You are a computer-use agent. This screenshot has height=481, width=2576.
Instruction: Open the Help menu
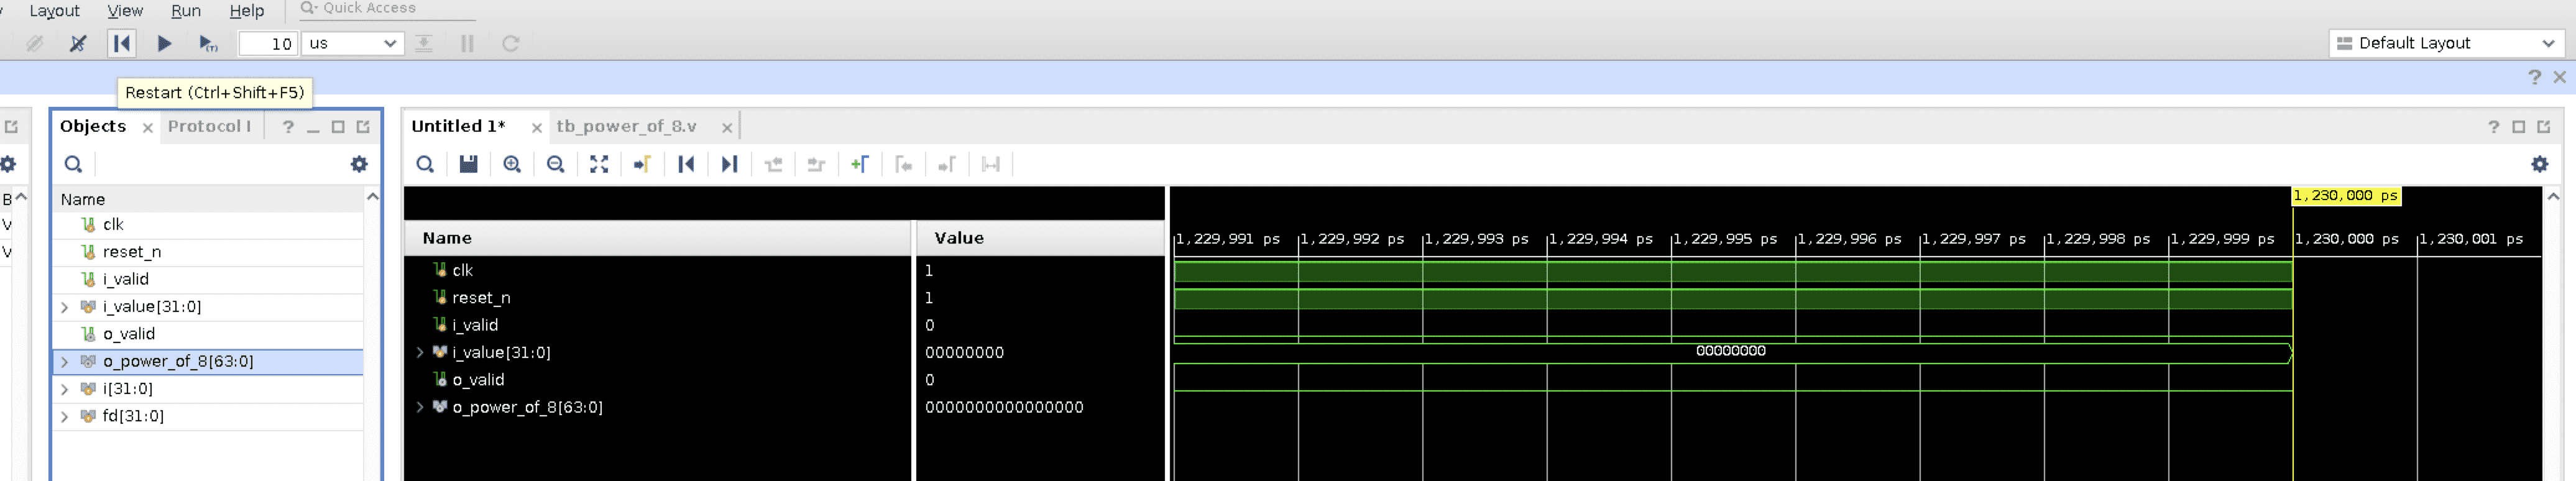[247, 11]
